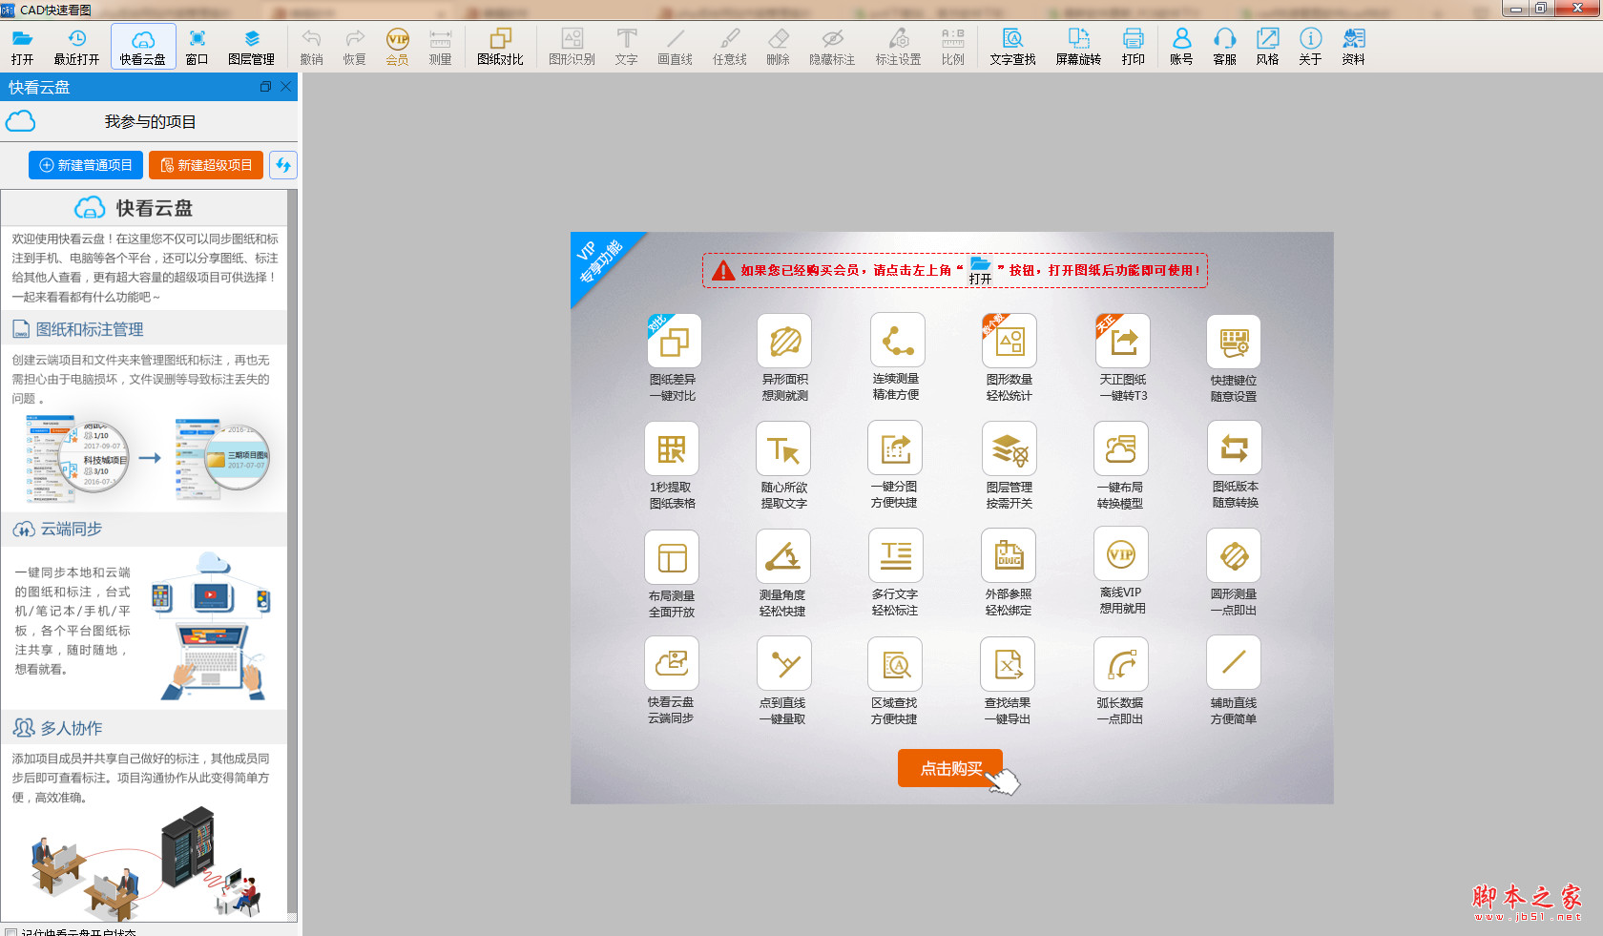1603x936 pixels.
Task: Click the 天正图纸 一键转T3 feature icon
Action: point(1122,341)
